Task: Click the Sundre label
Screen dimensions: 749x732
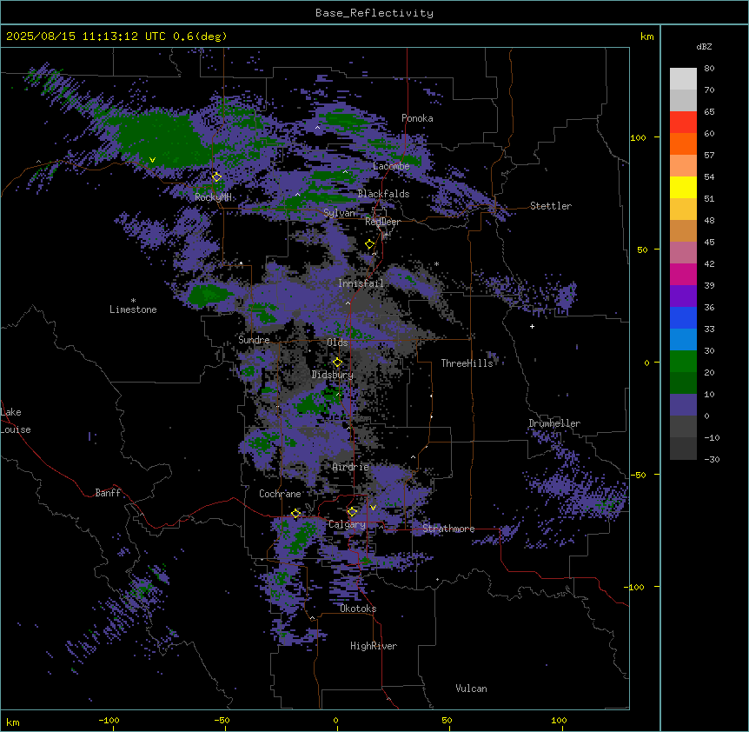Action: pyautogui.click(x=254, y=340)
